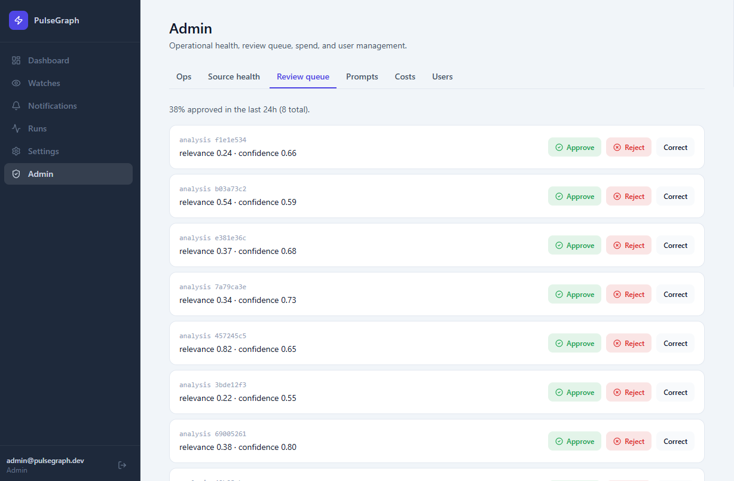Click the PulseGraph brand name
This screenshot has width=734, height=481.
pos(57,20)
